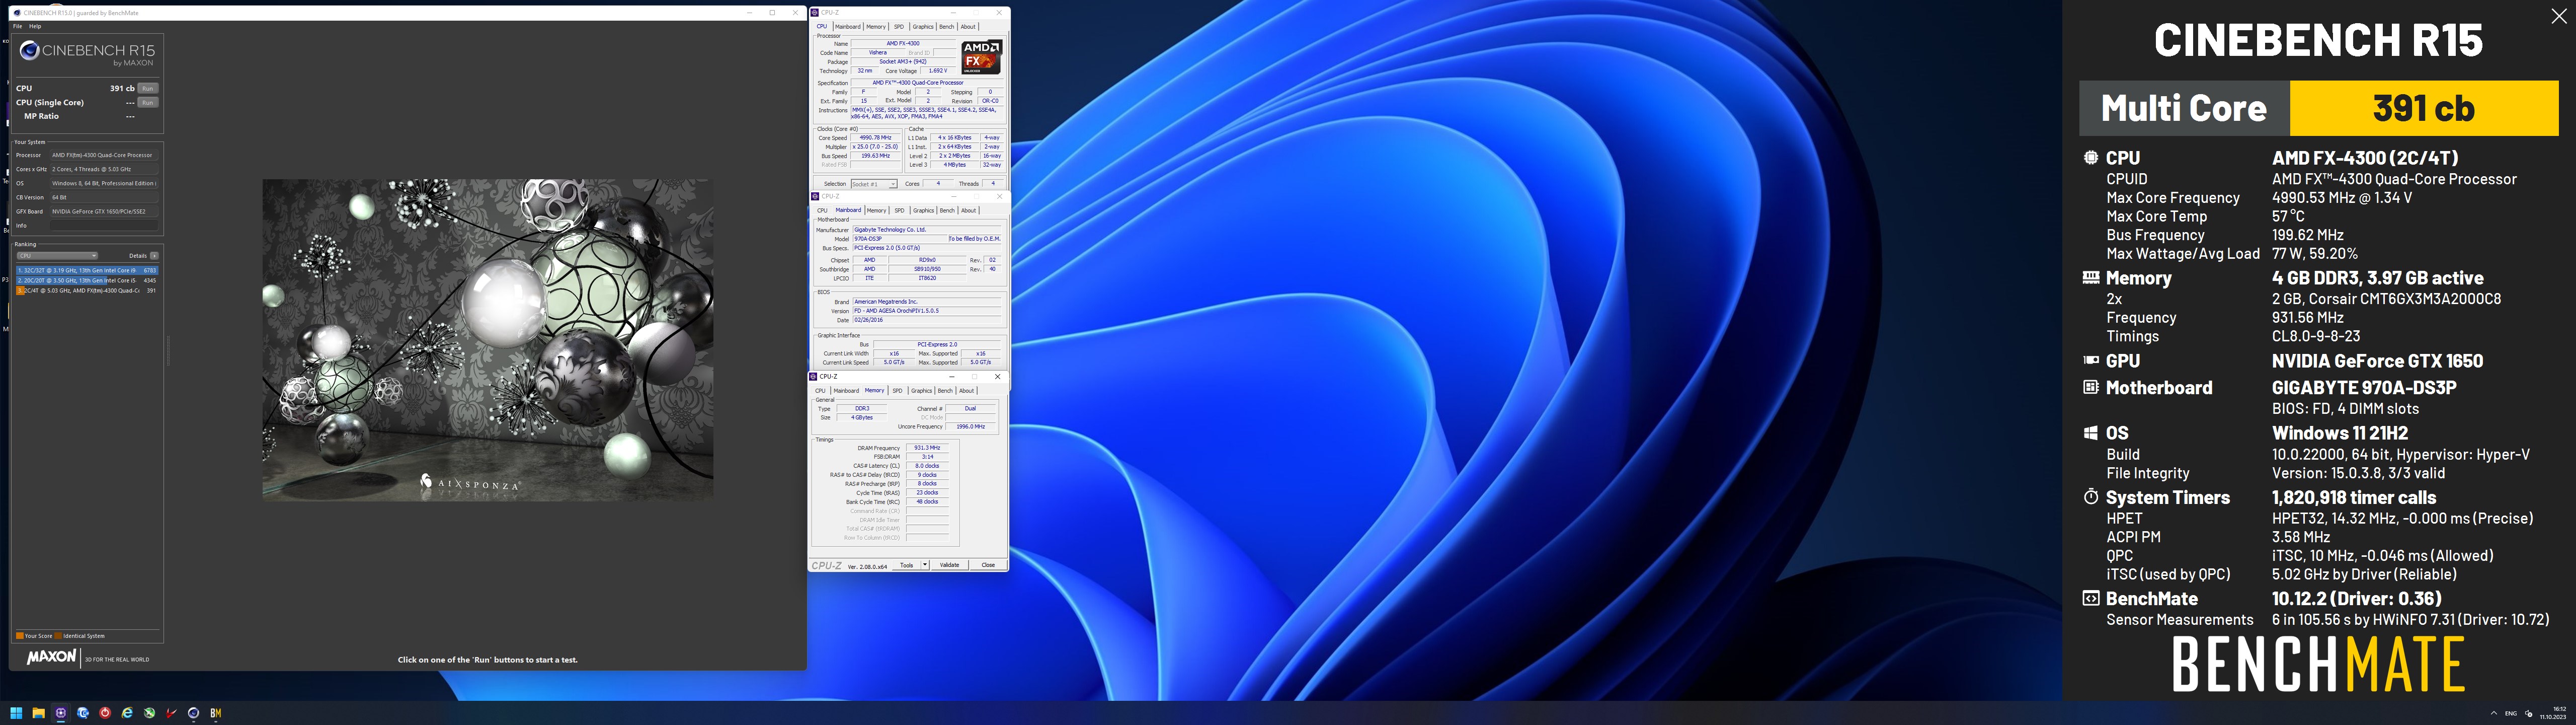2576x725 pixels.
Task: Click the 391 cb yellow score box
Action: click(2424, 108)
